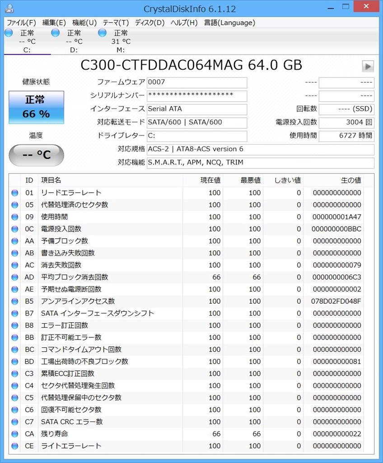Click the しきい値 column header

[x=283, y=180]
